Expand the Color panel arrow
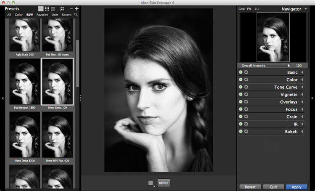Viewport: 315px width, 191px height. click(x=302, y=80)
